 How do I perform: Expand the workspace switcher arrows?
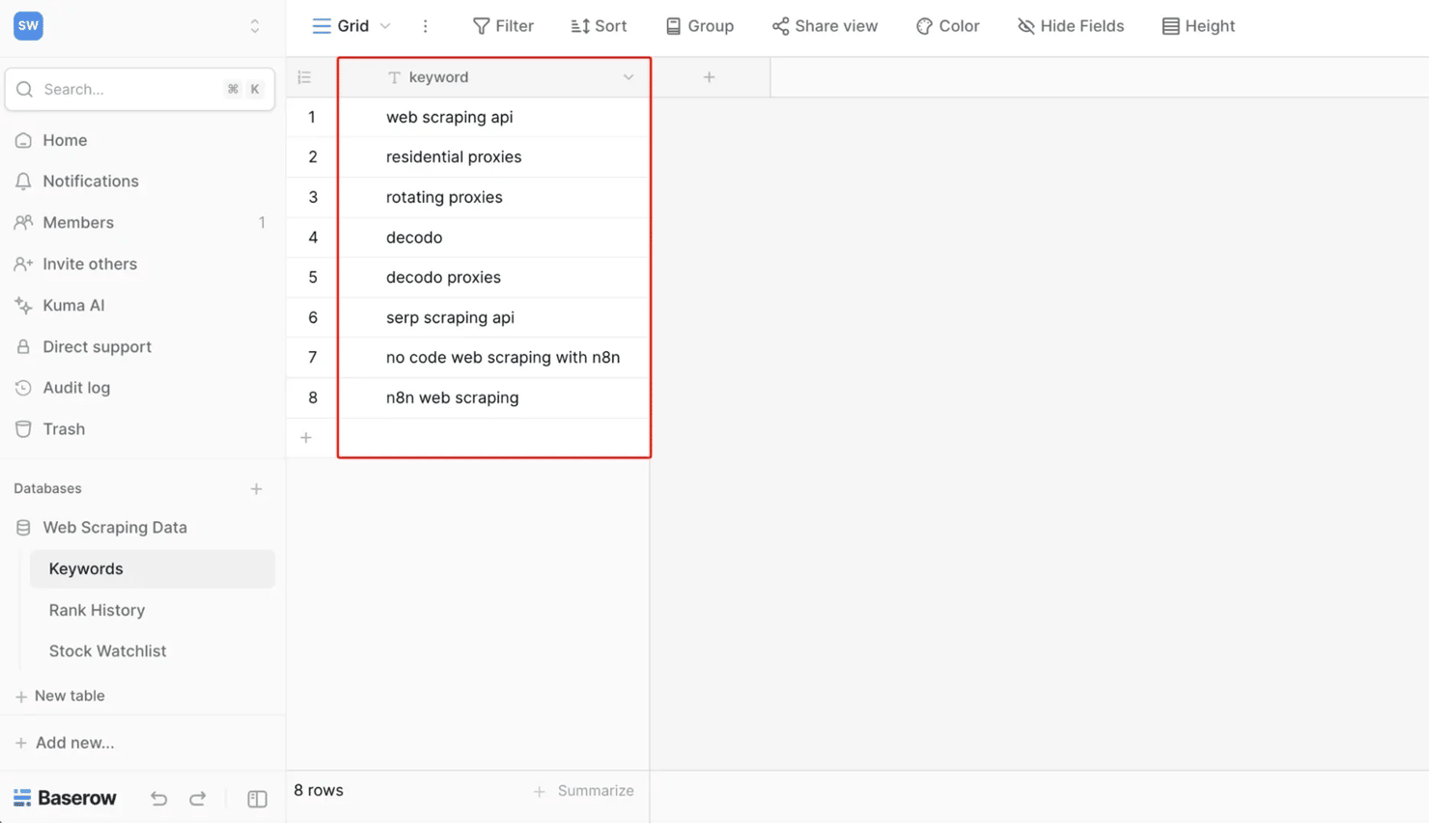[255, 26]
